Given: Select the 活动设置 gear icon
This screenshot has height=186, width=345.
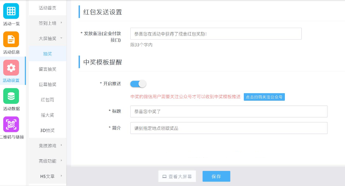Looking at the screenshot, I should (11, 68).
